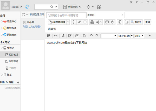156x111 pixels.
Task: Toggle the note outline list icon
Action: pos(126,22)
